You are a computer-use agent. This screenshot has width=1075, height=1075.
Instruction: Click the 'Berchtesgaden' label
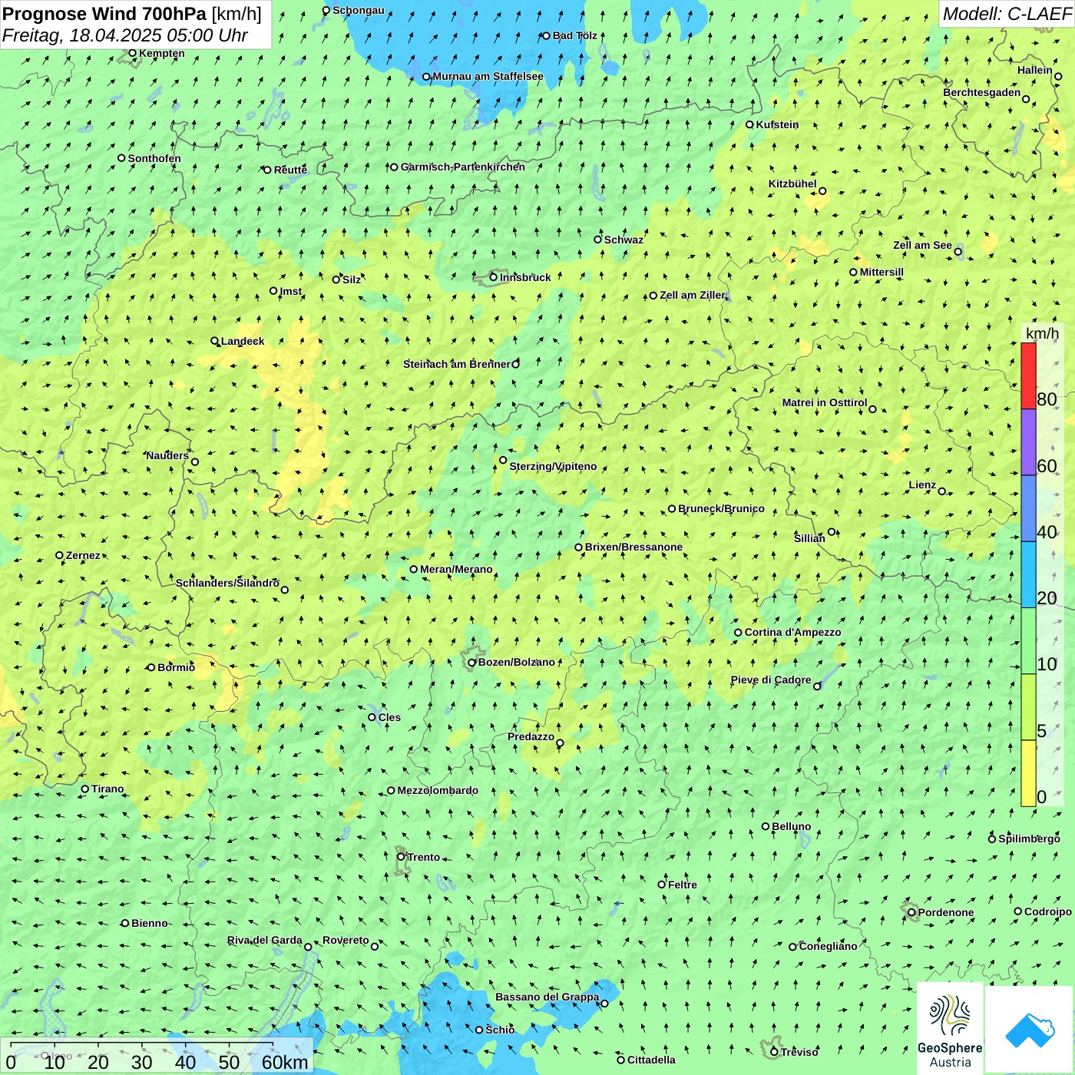[982, 92]
